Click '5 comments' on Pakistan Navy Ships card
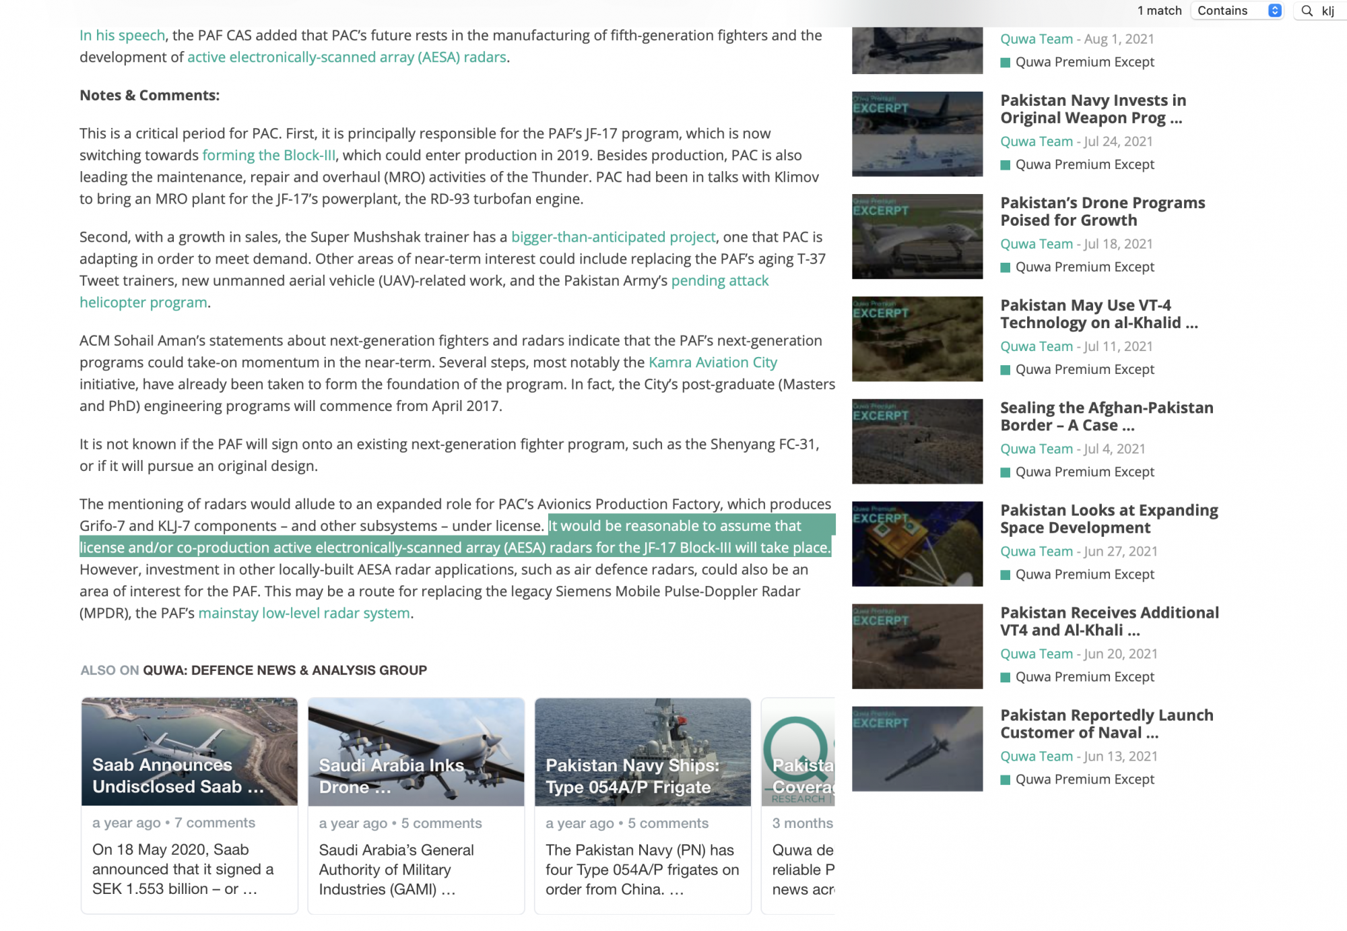 point(668,823)
